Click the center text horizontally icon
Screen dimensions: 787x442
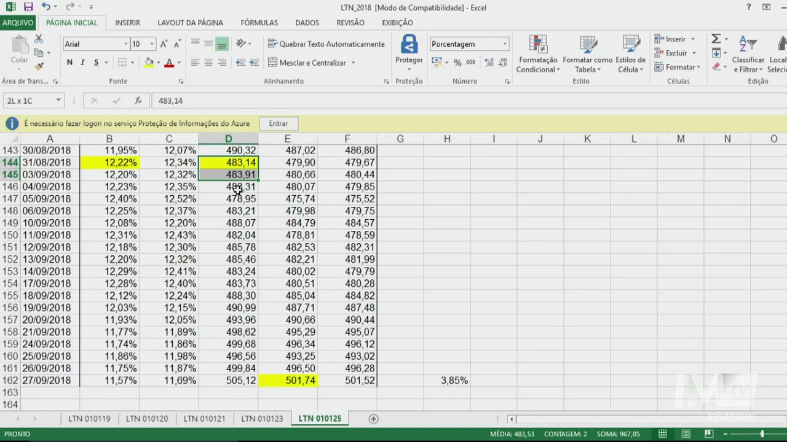(208, 63)
